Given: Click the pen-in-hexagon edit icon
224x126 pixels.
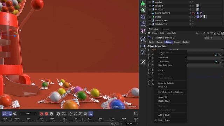Looking at the screenshot, I should pyautogui.click(x=143, y=62).
